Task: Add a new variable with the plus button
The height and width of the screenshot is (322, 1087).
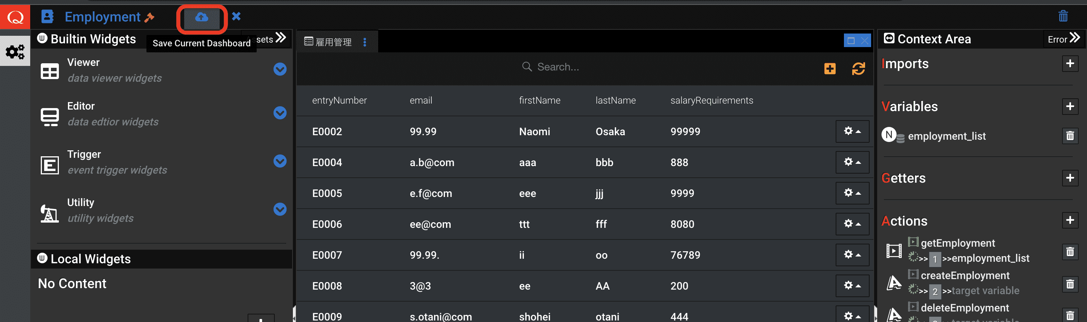Action: tap(1070, 107)
